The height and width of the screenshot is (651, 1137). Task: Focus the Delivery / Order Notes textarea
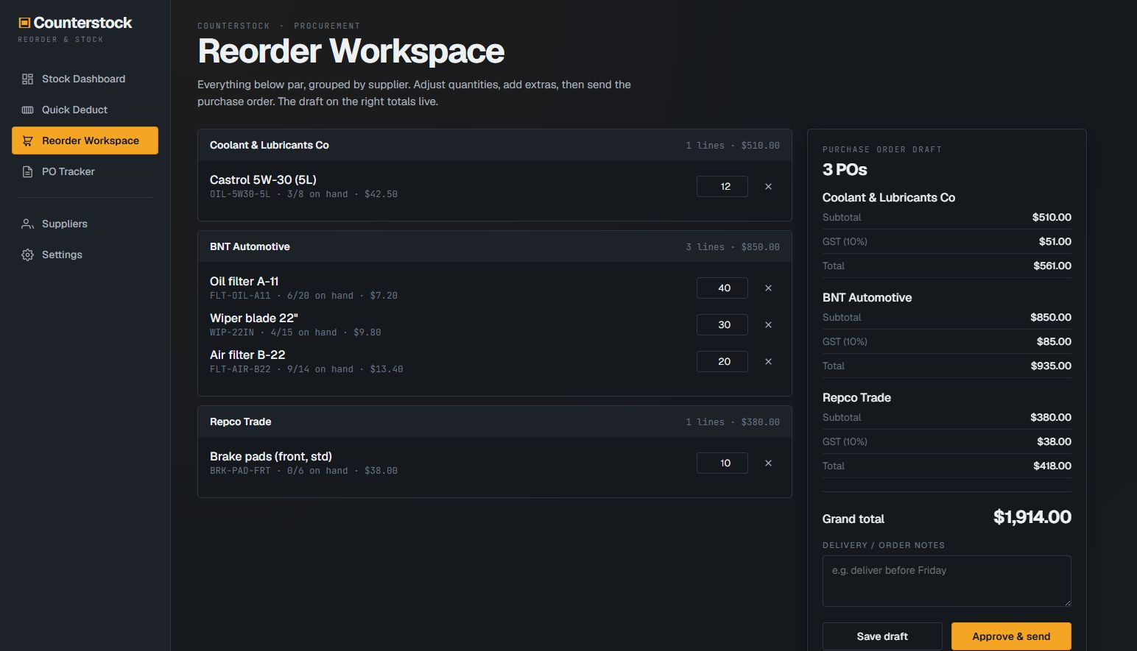click(947, 581)
